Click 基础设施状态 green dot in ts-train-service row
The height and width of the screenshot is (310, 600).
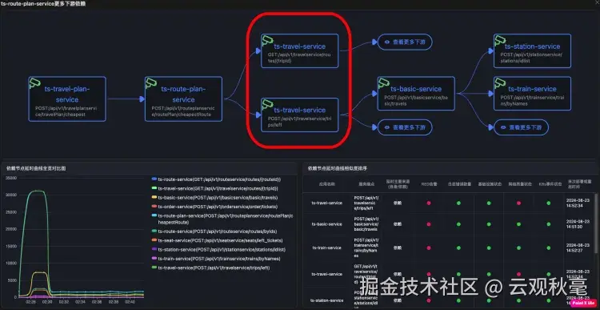489,248
